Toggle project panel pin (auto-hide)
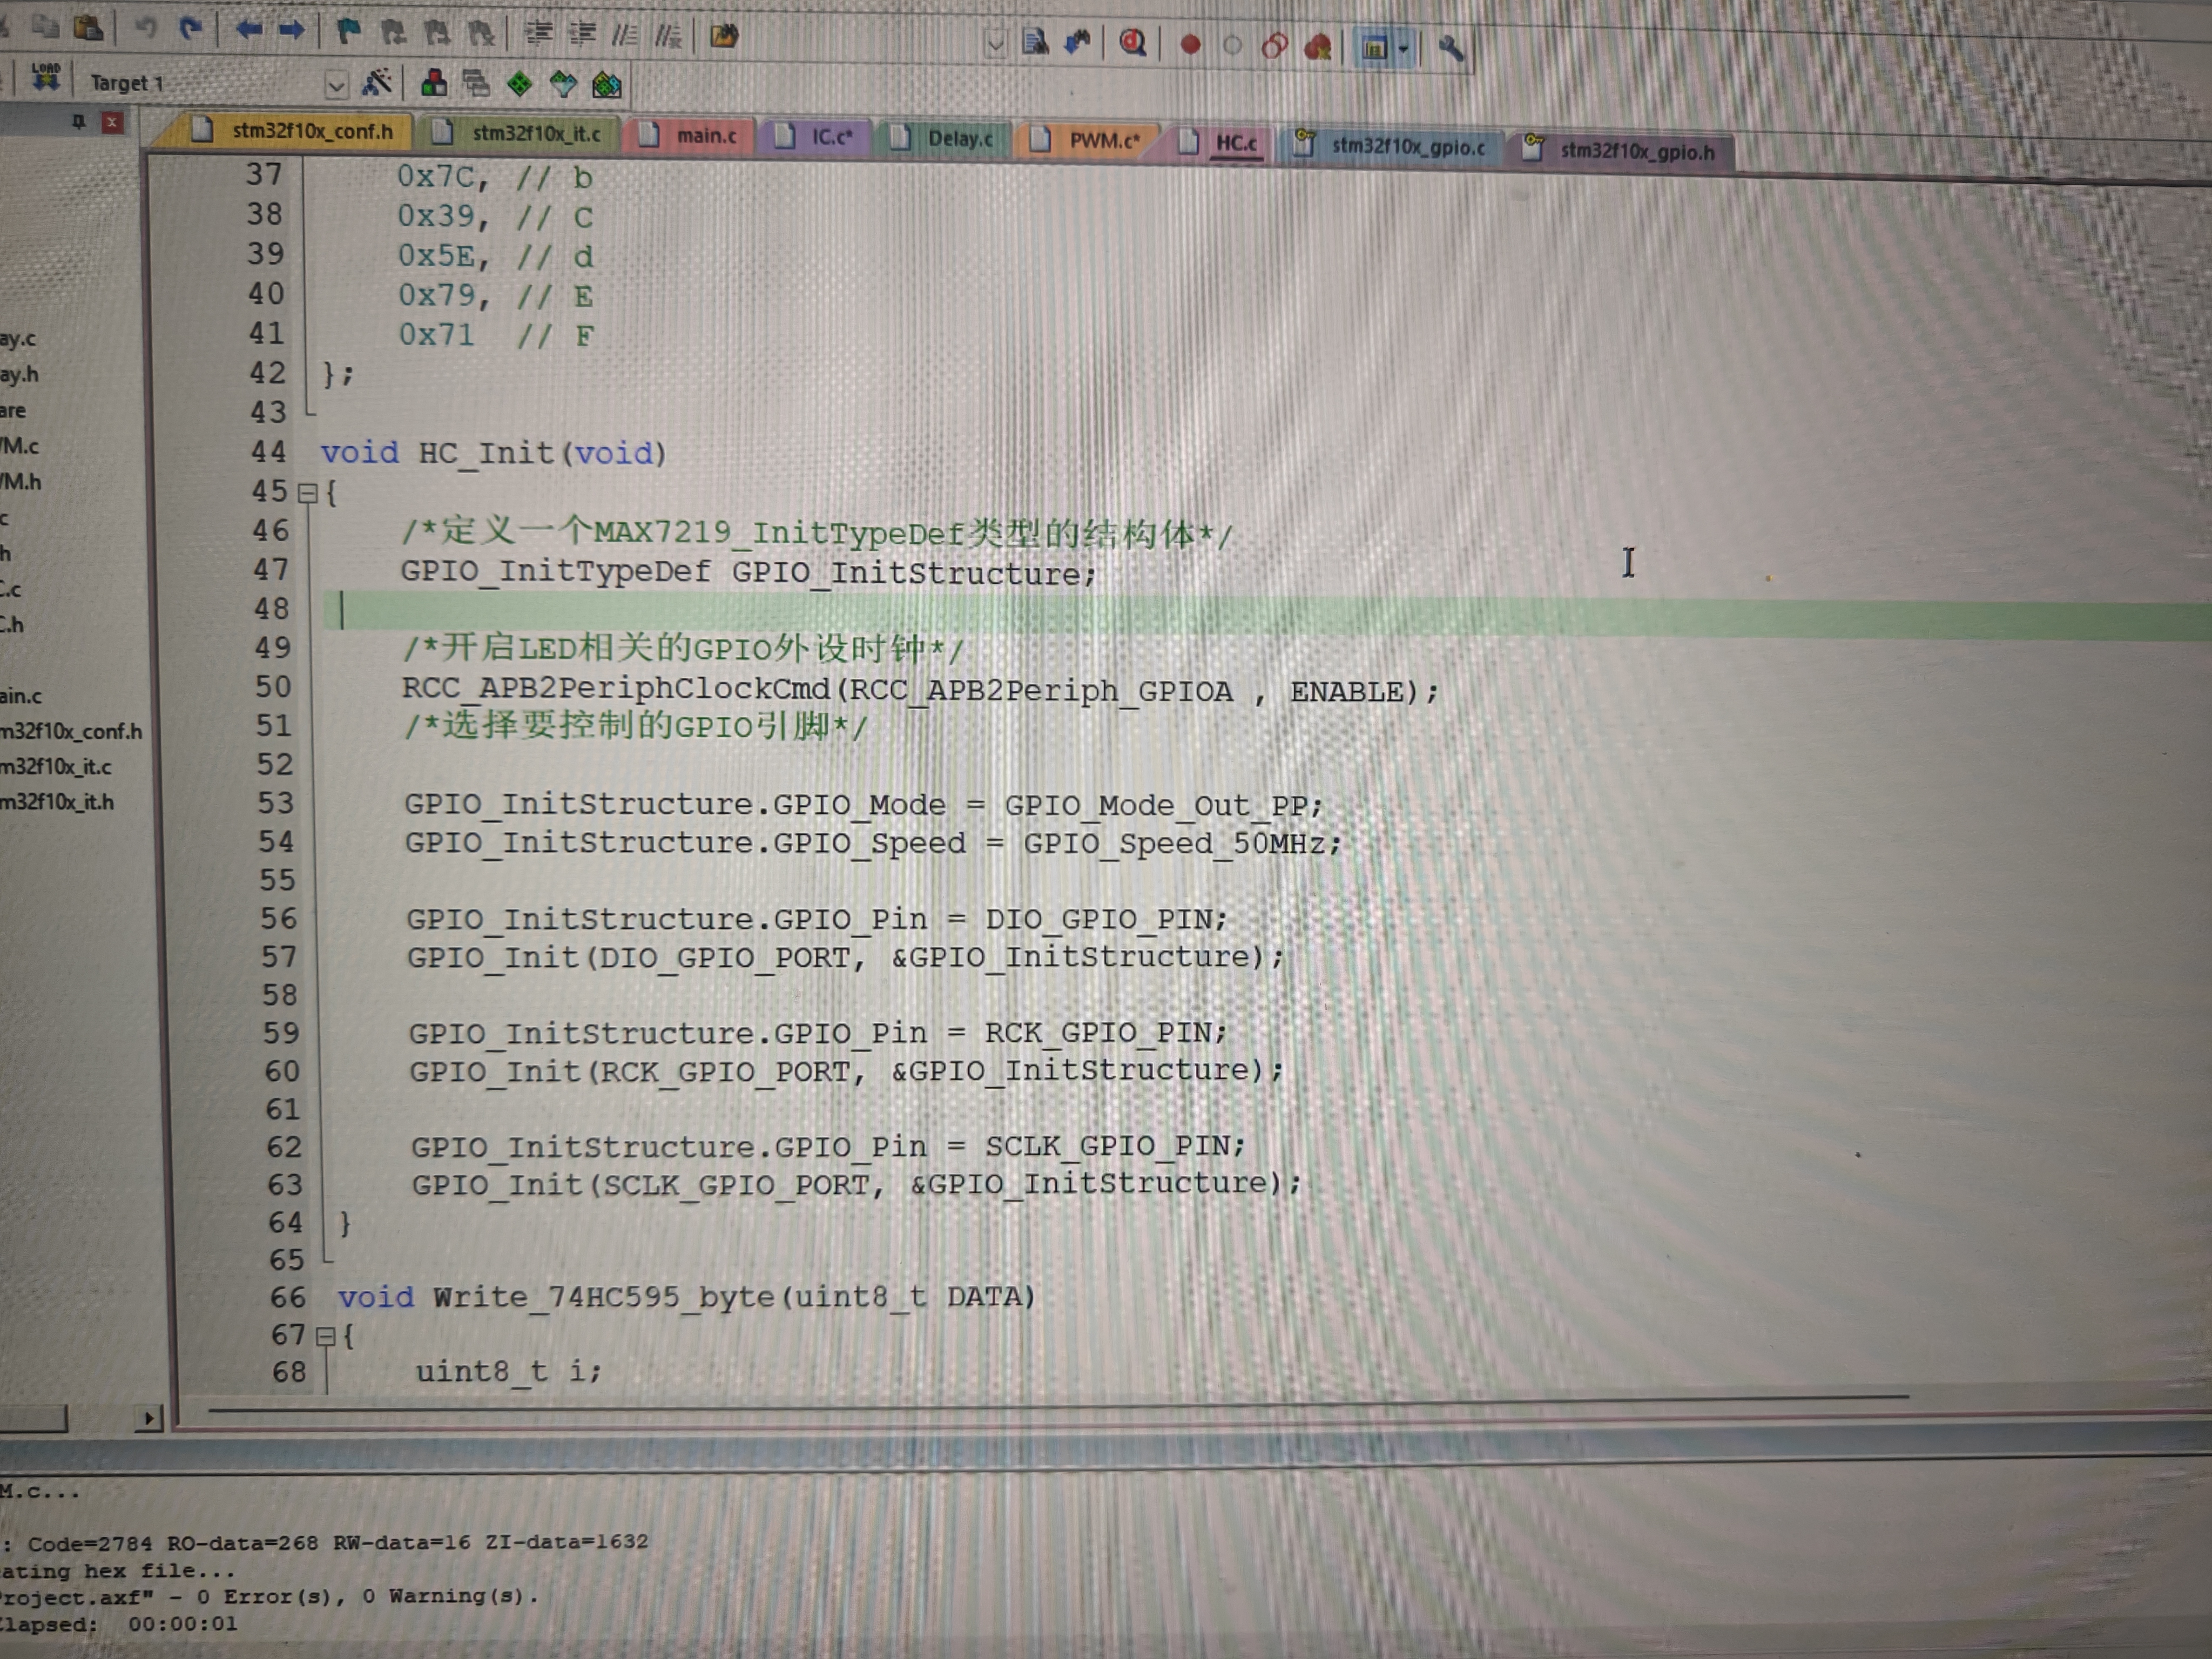2212x1659 pixels. 78,122
